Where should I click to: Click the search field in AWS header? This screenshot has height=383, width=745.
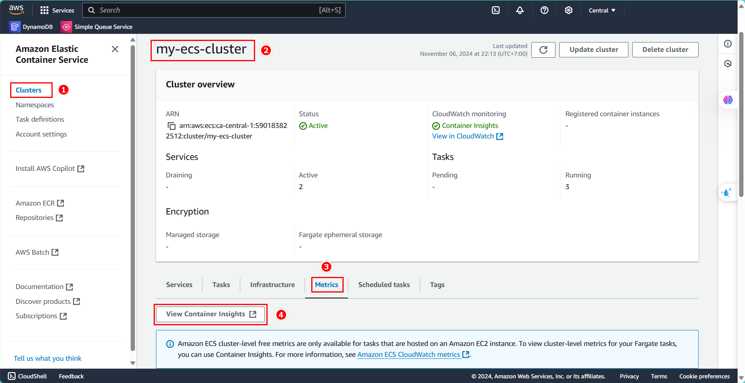214,10
